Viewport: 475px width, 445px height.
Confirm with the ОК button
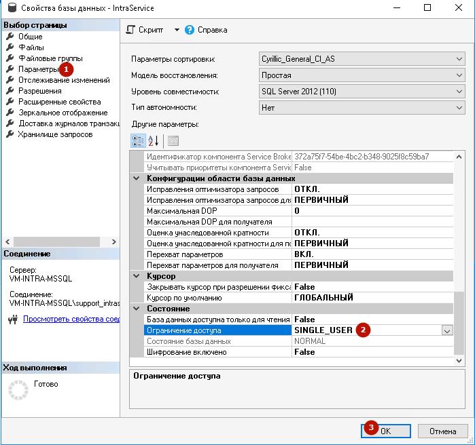385,431
